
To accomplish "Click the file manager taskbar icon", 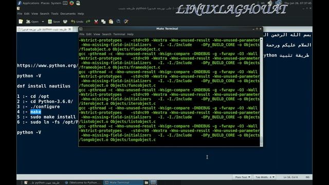I will click(146, 183).
